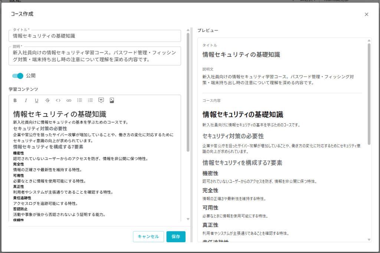The height and width of the screenshot is (253, 380).
Task: Click the タイトル input field
Action: [x=95, y=36]
